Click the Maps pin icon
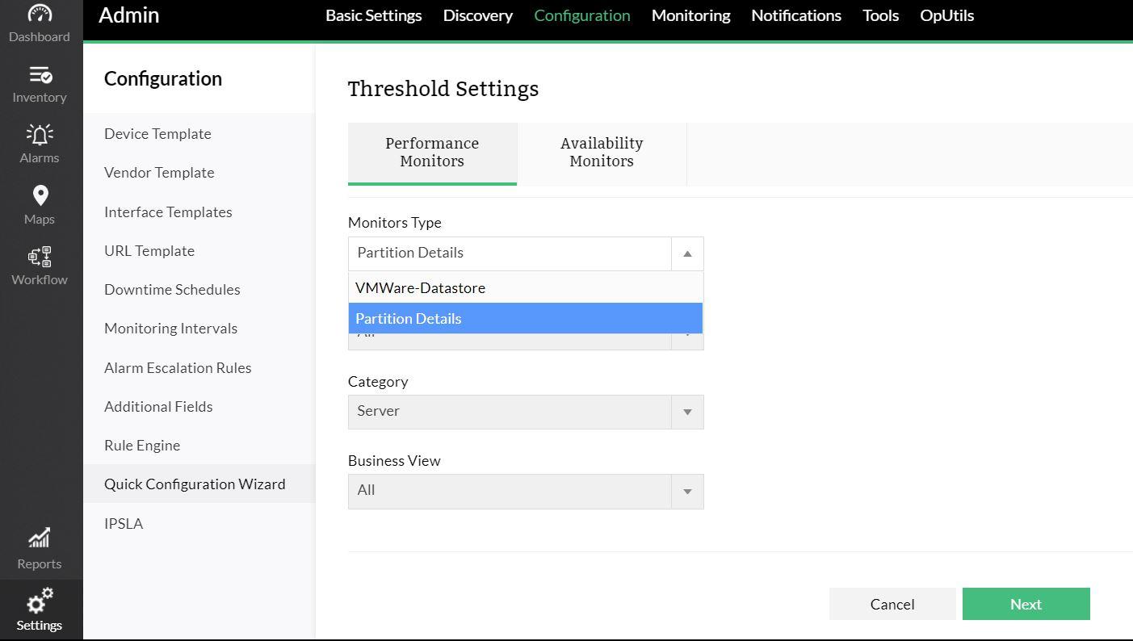This screenshot has height=641, width=1133. [40, 196]
